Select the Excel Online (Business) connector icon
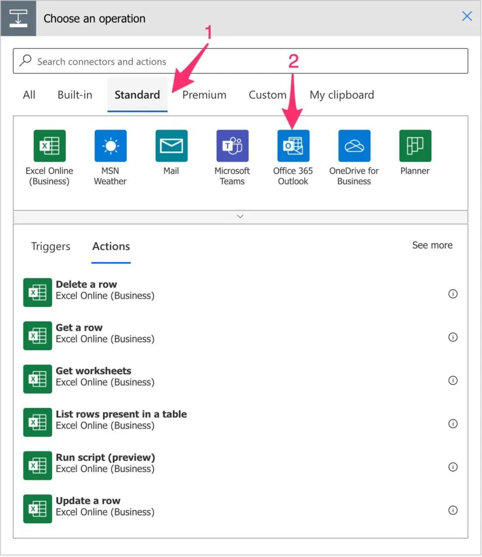482x557 pixels. click(49, 146)
